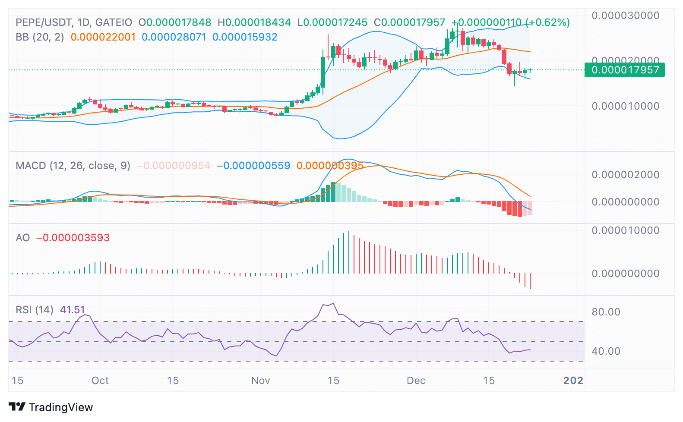Click the TradingView logo icon
Viewport: 683px width, 422px height.
17,406
